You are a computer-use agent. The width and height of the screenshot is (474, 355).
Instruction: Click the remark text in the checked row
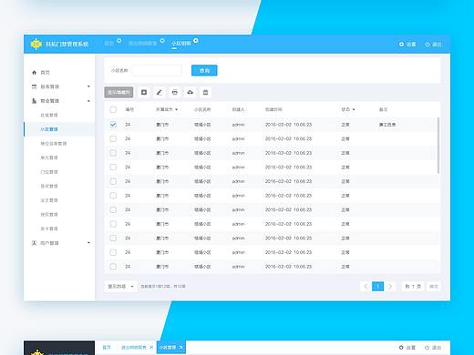point(387,125)
